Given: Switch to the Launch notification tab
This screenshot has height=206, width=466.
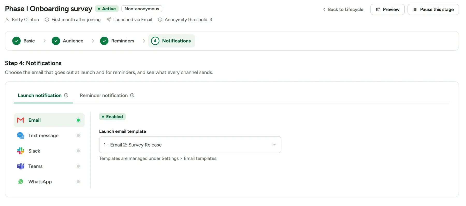Looking at the screenshot, I should [x=43, y=95].
